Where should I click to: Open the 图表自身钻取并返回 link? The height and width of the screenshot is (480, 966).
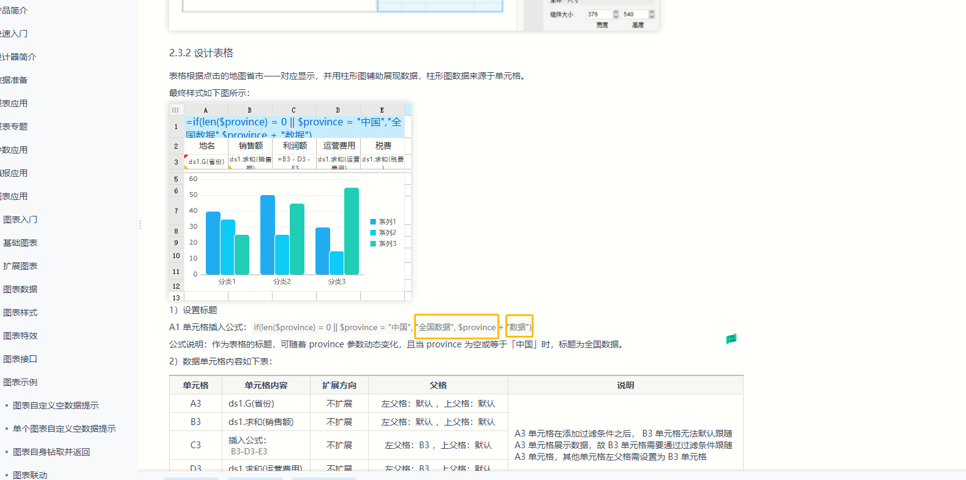(51, 452)
